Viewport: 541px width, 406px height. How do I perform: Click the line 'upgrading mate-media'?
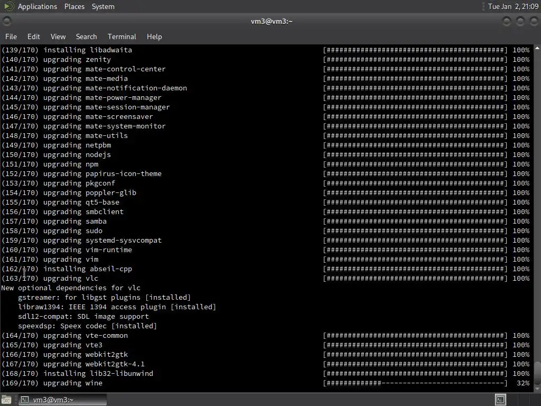pos(64,78)
